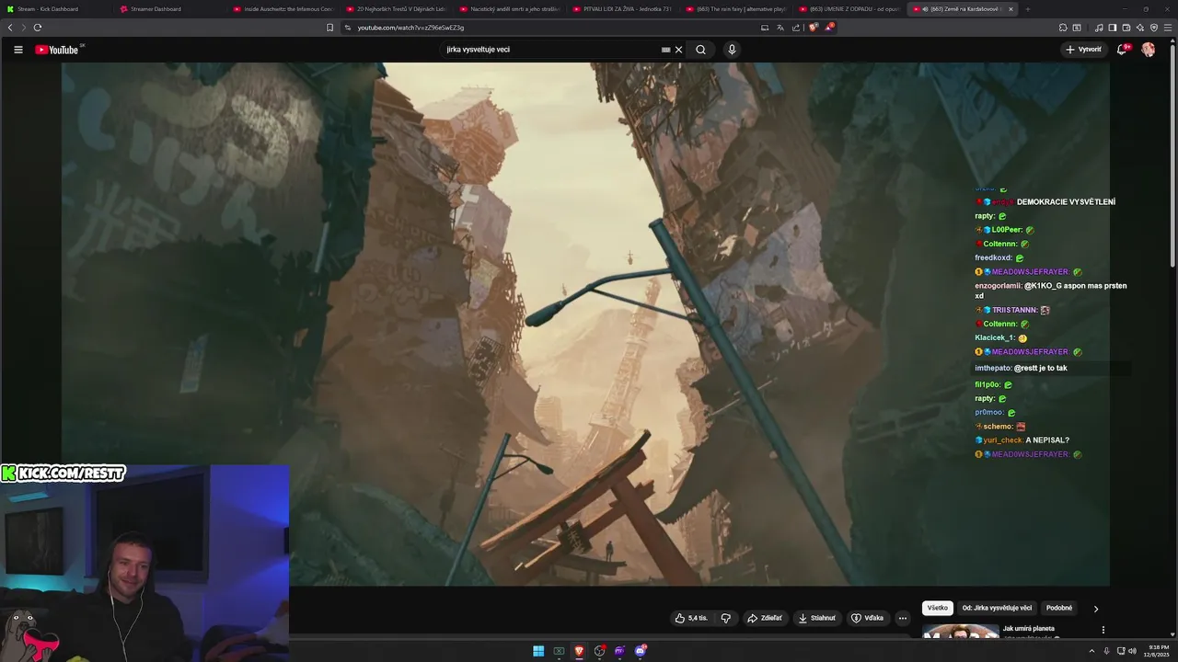The image size is (1178, 662).
Task: Click the playing video frame
Action: (x=585, y=324)
